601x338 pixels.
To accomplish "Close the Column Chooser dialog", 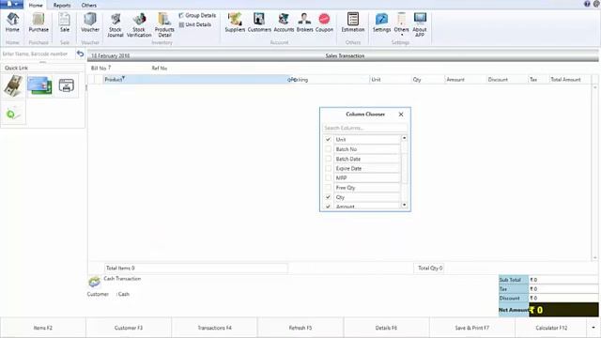I will [x=401, y=115].
